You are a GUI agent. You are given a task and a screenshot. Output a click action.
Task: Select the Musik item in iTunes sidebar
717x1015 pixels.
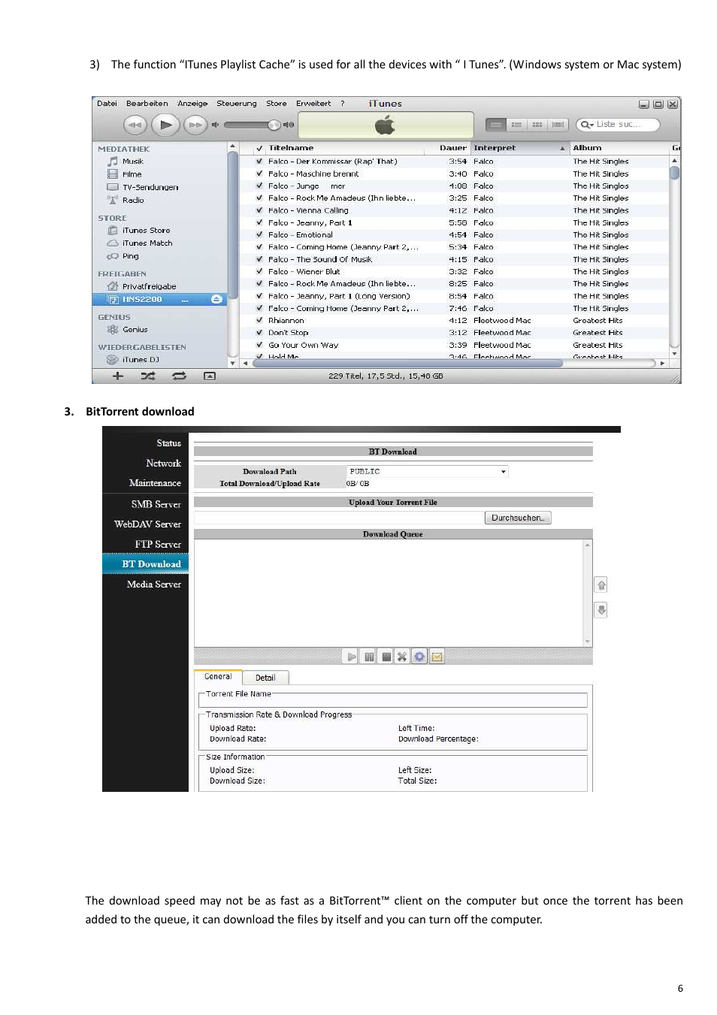(132, 161)
